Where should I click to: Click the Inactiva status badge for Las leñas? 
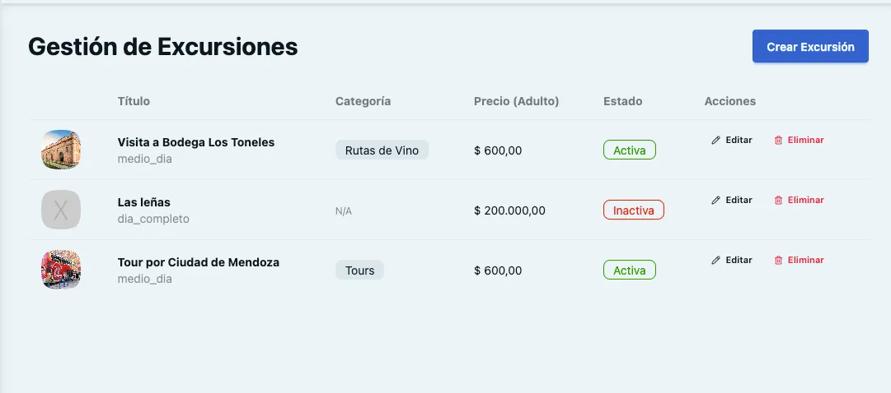(x=634, y=210)
